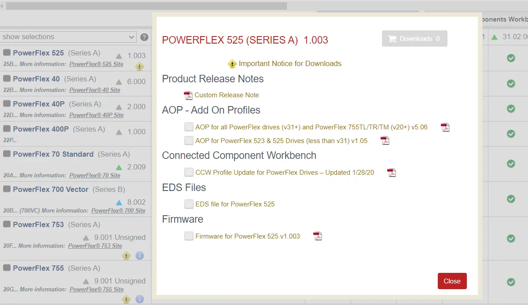Open PowerFlex® 525 Site link

click(x=96, y=64)
